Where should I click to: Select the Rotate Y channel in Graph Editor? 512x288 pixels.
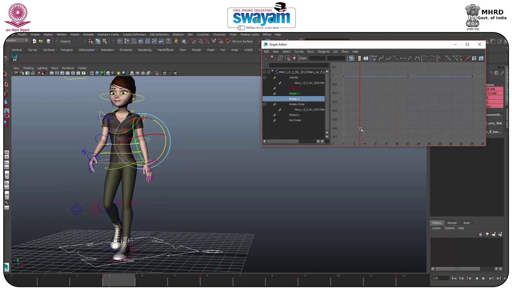294,94
